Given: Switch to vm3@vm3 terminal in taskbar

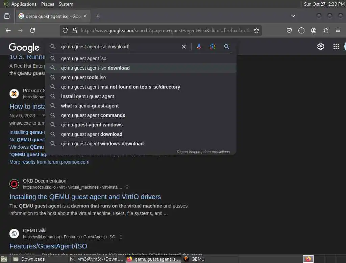Looking at the screenshot, I should pyautogui.click(x=97, y=259).
